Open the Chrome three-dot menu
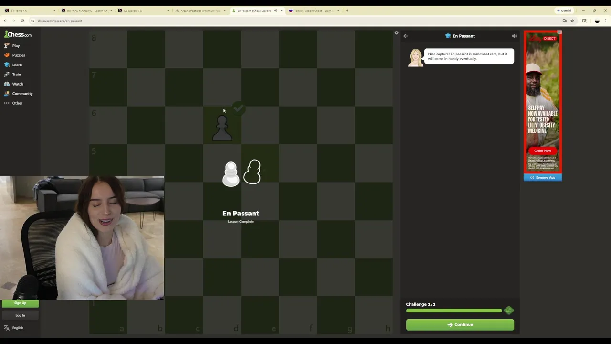Viewport: 611px width, 344px height. point(605,21)
